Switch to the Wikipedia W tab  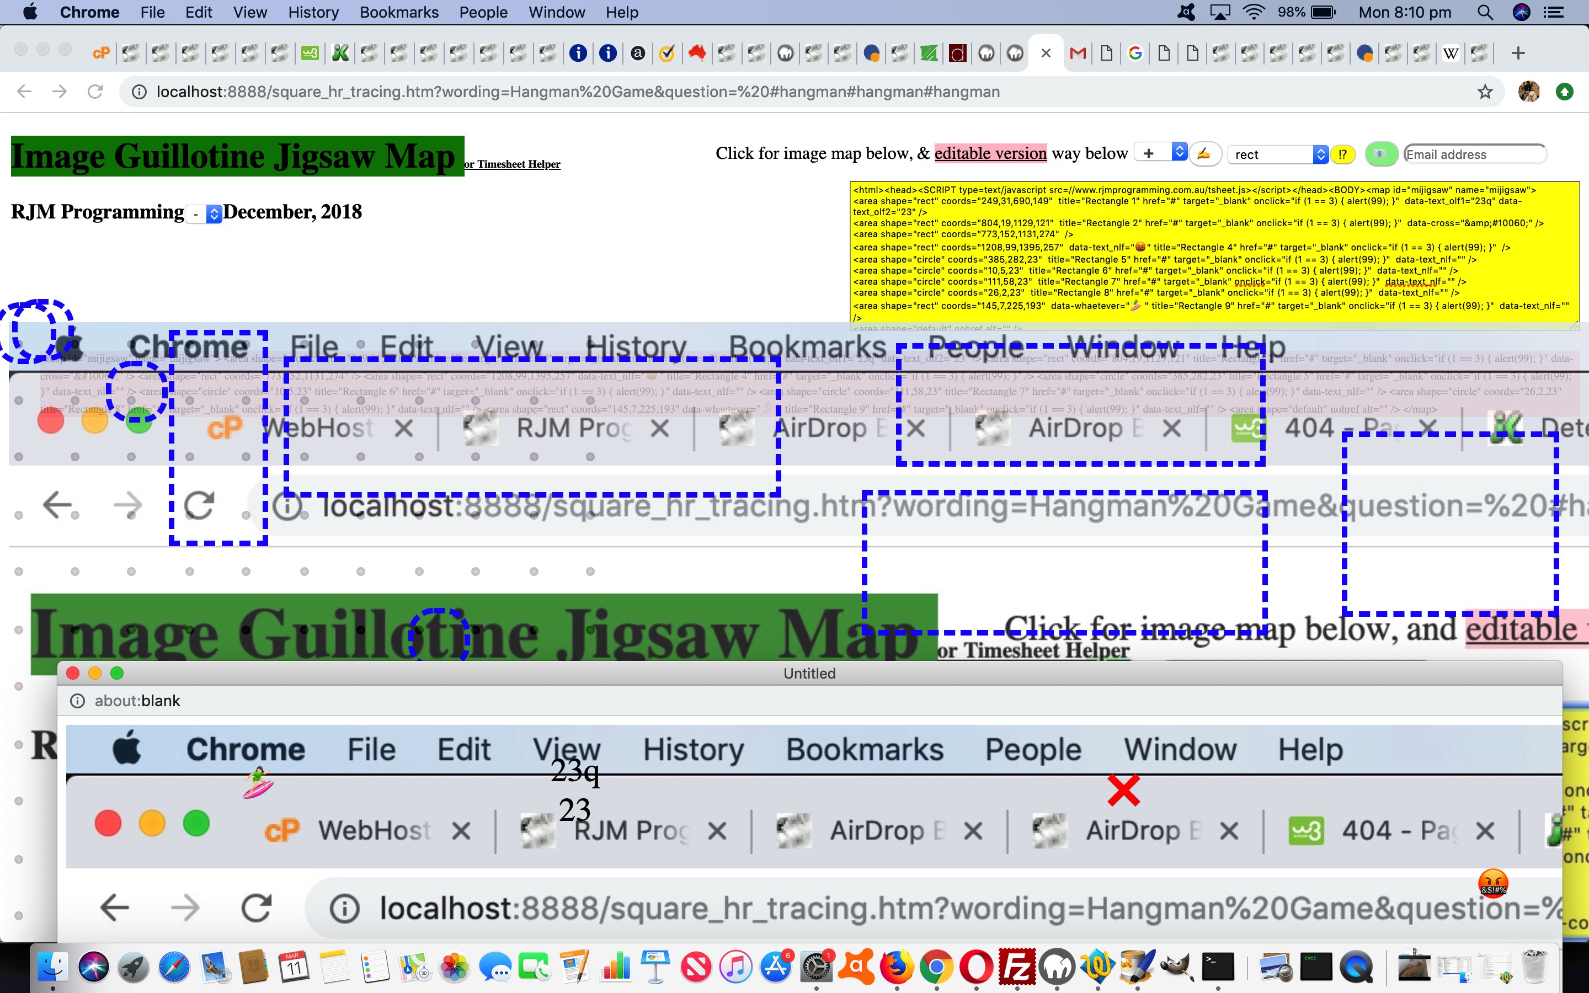(x=1451, y=53)
